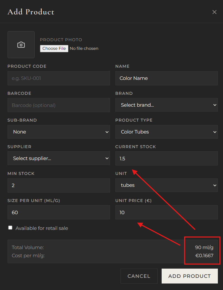223x290 pixels.
Task: Click the Cancel button
Action: [139, 276]
